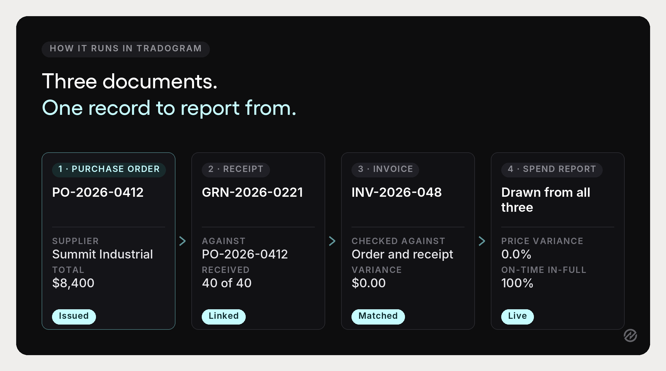This screenshot has width=666, height=371.
Task: Click the 'Drawn from all three' heading
Action: pos(546,200)
